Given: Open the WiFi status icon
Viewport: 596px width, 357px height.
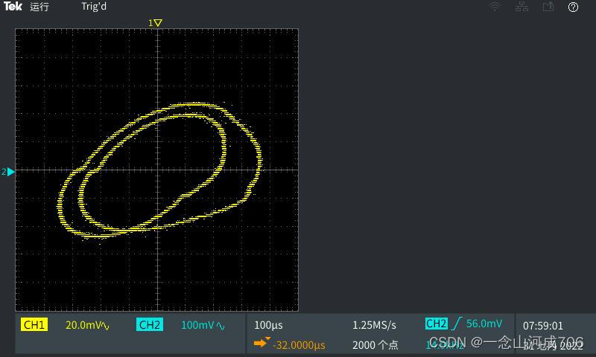Looking at the screenshot, I should point(495,7).
